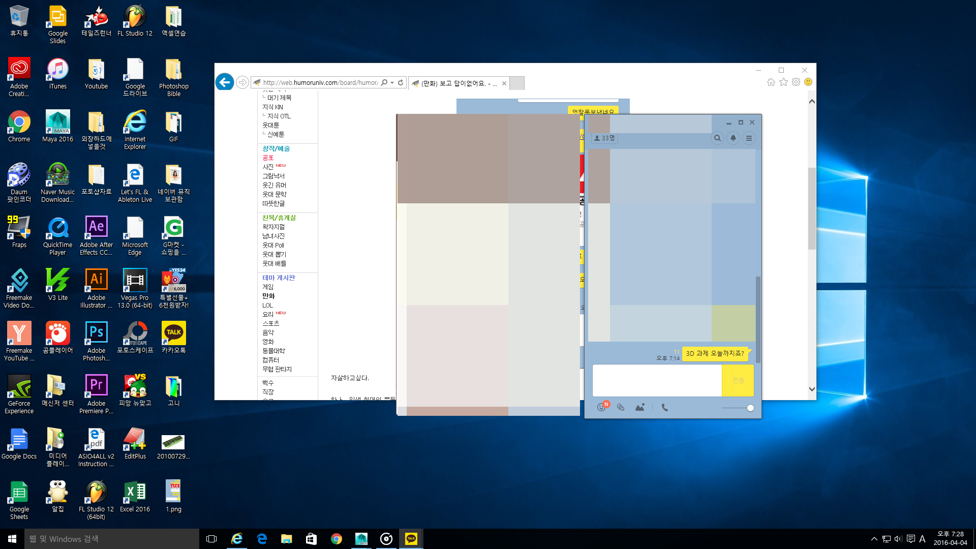
Task: Click the paperclip file attach icon
Action: click(621, 407)
